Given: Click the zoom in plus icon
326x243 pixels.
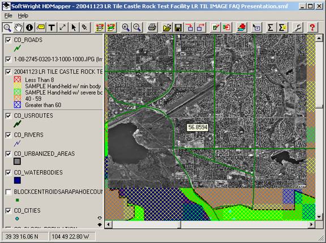Looking at the screenshot, I should [126, 27].
